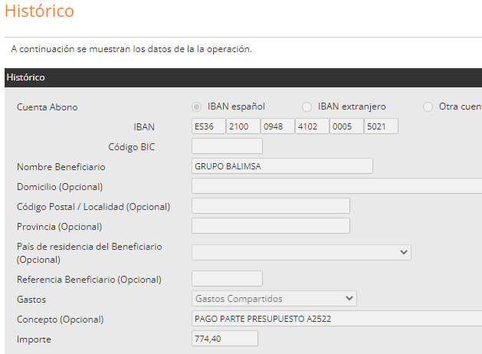
Task: Click the IBAN box containing 0005
Action: click(x=346, y=126)
